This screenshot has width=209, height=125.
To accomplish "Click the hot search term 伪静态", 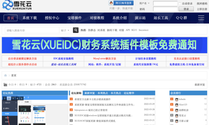I will [x=92, y=30].
